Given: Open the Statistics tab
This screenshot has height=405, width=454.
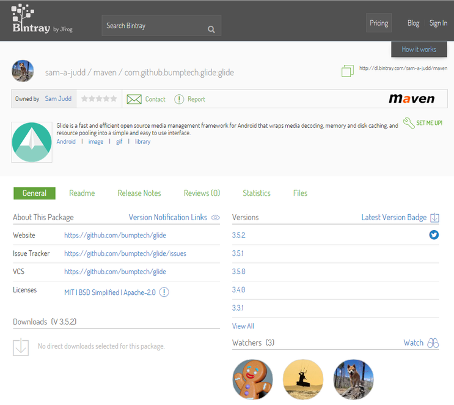Looking at the screenshot, I should pos(256,193).
